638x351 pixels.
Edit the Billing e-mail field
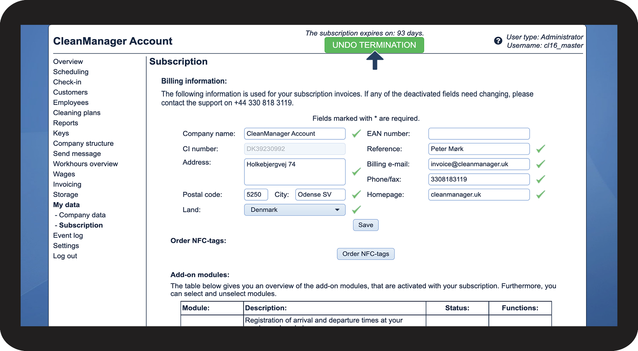(x=479, y=164)
